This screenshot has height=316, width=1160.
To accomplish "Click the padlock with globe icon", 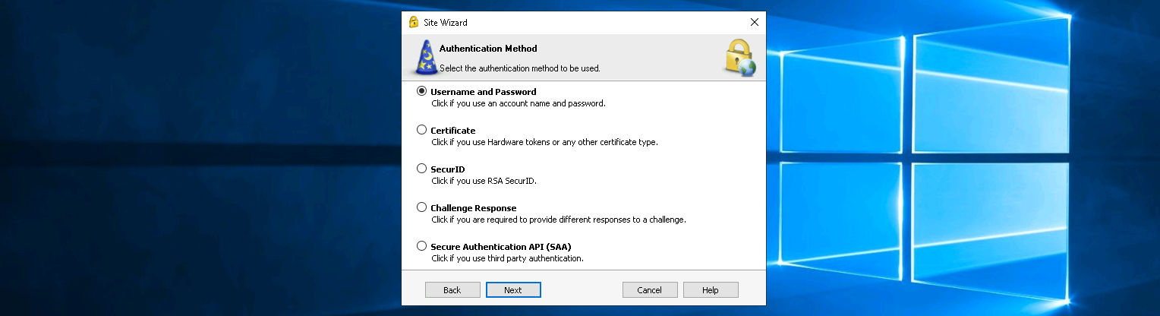I will point(739,58).
